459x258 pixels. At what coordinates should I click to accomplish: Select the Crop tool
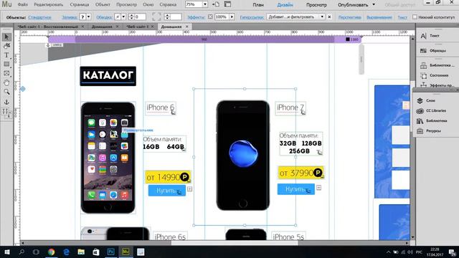[x=6, y=46]
